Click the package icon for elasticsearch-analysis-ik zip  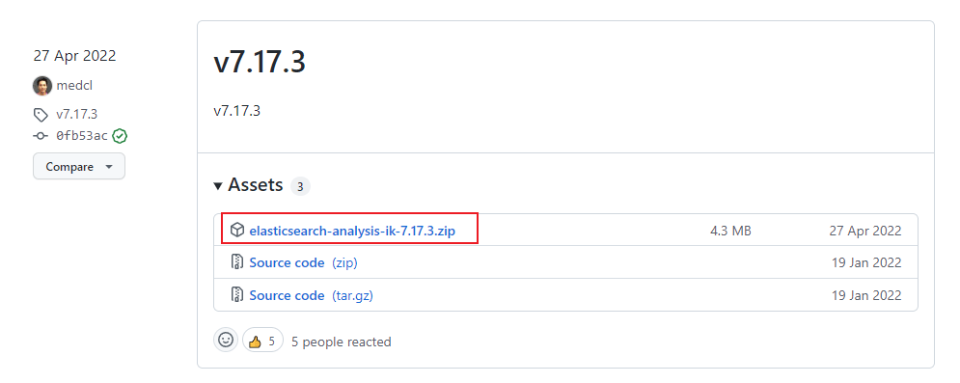[237, 230]
